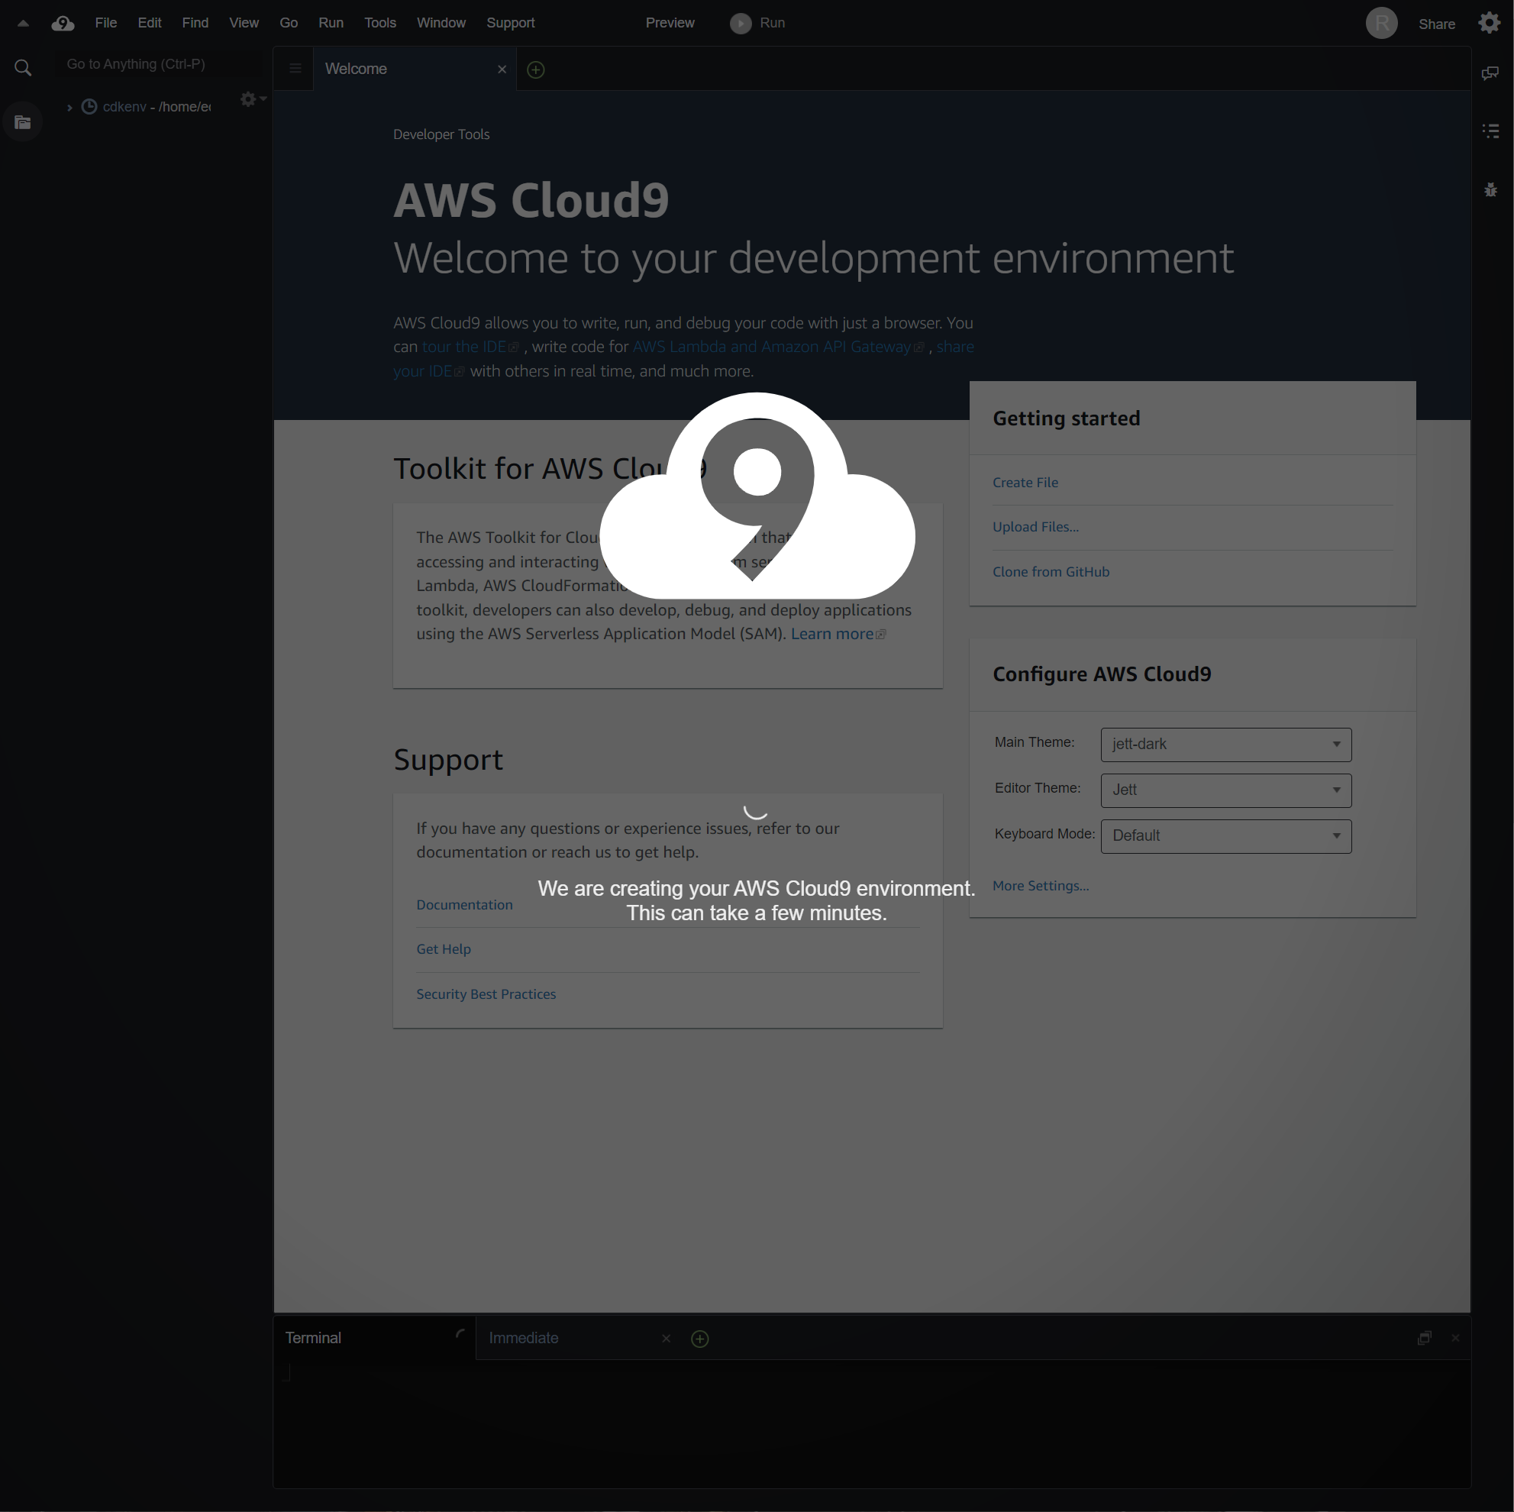Image resolution: width=1514 pixels, height=1512 pixels.
Task: Click the Run play button
Action: [x=757, y=24]
